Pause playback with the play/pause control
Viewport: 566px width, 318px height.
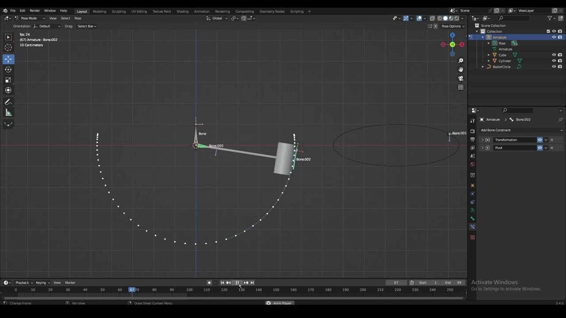237,283
